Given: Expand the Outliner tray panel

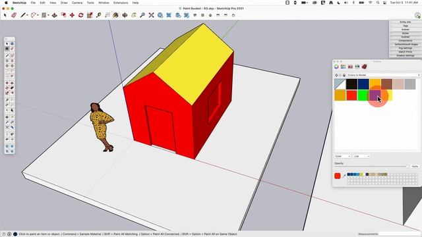Looking at the screenshot, I should pyautogui.click(x=405, y=37).
